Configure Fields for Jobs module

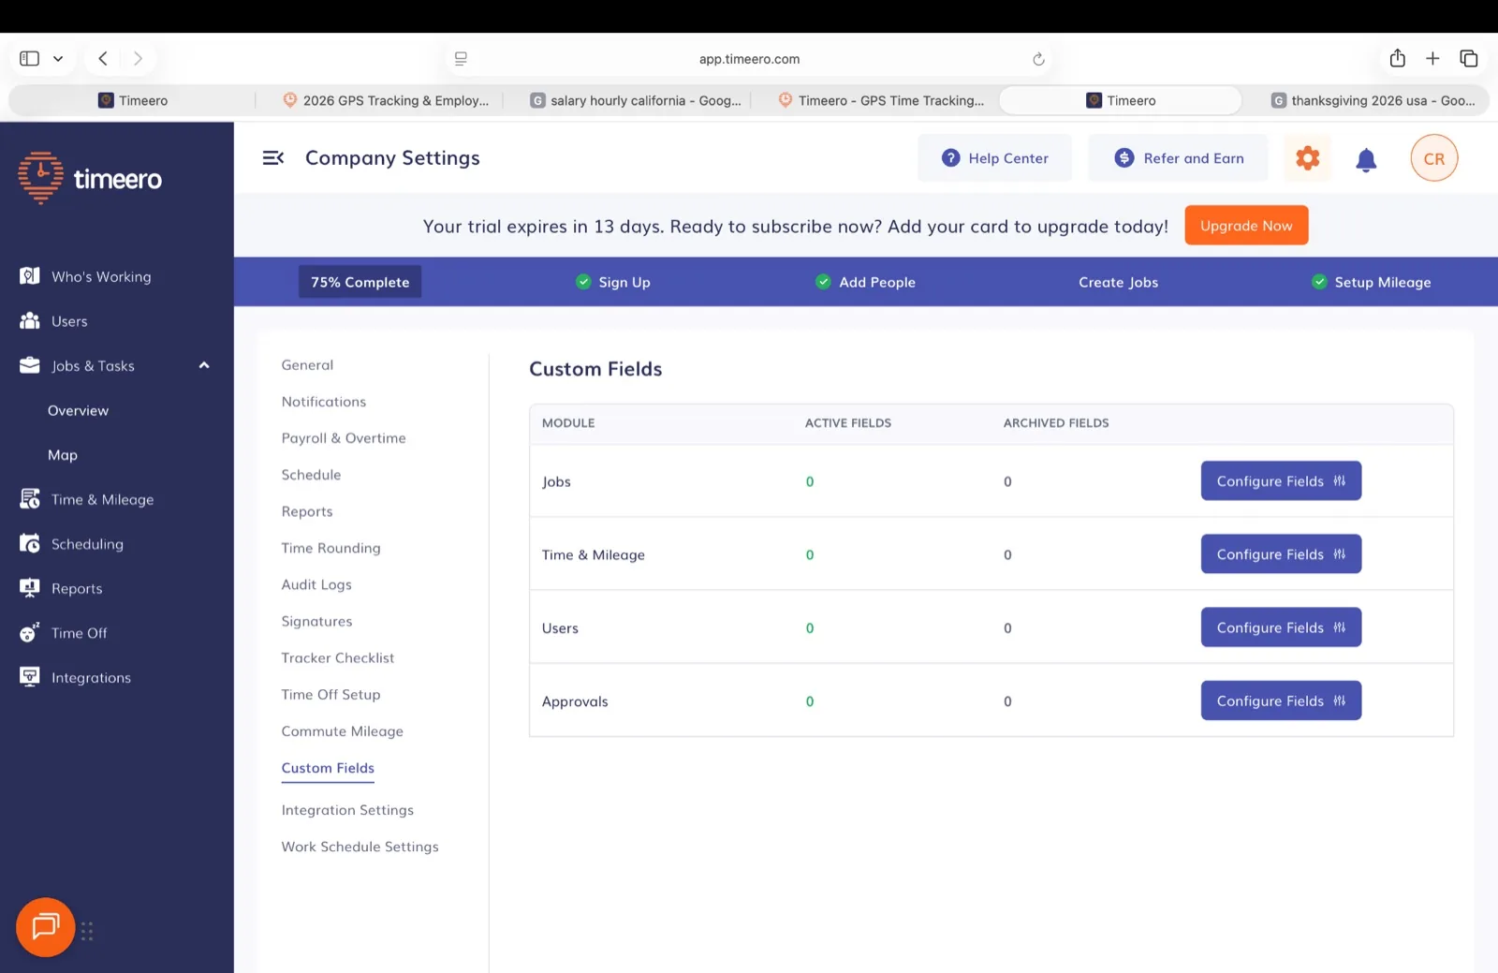tap(1280, 480)
